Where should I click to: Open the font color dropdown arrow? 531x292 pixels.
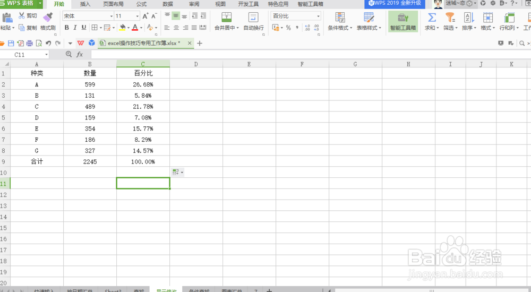point(141,28)
